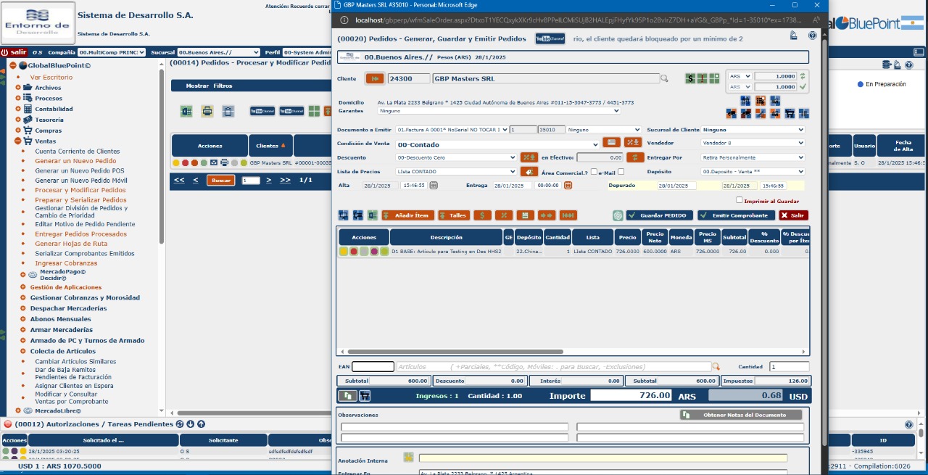
Task: Open the Alta date calendar picker icon
Action: pos(434,186)
